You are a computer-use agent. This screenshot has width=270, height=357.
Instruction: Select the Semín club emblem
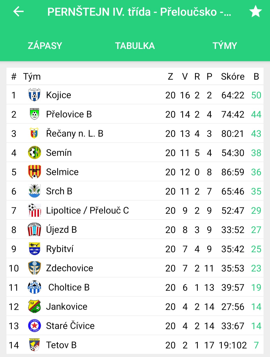34,152
